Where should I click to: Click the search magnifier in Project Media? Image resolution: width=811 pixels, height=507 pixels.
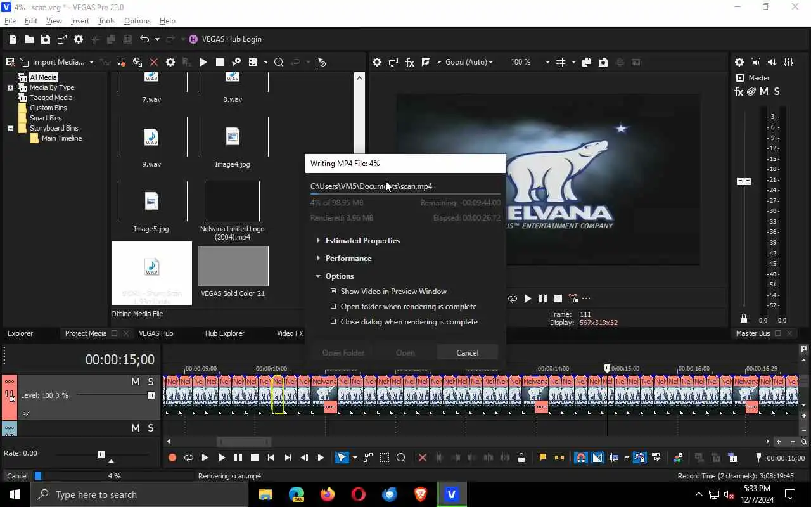279,62
